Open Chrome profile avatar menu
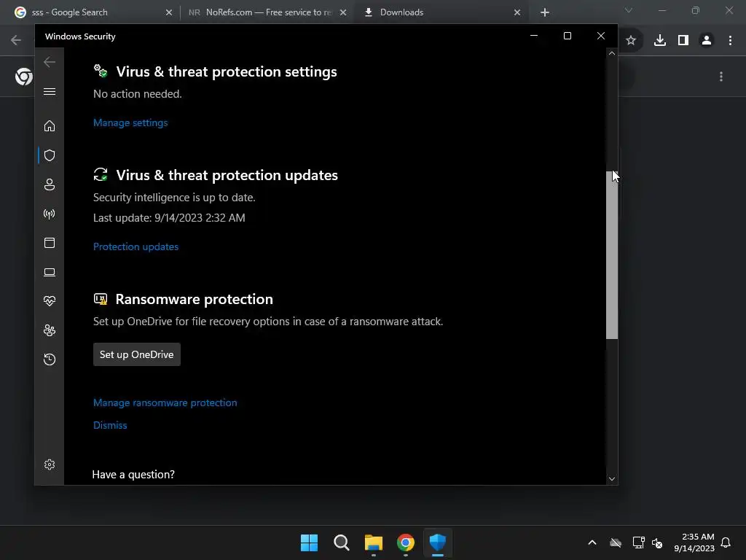The image size is (746, 560). click(x=707, y=41)
